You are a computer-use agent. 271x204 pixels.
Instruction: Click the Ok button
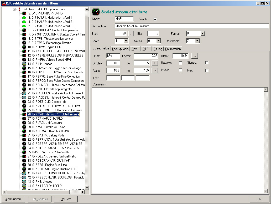point(259,199)
